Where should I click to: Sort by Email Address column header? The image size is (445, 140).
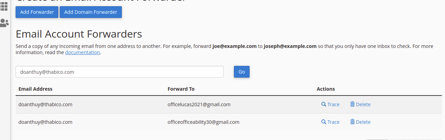(35, 89)
